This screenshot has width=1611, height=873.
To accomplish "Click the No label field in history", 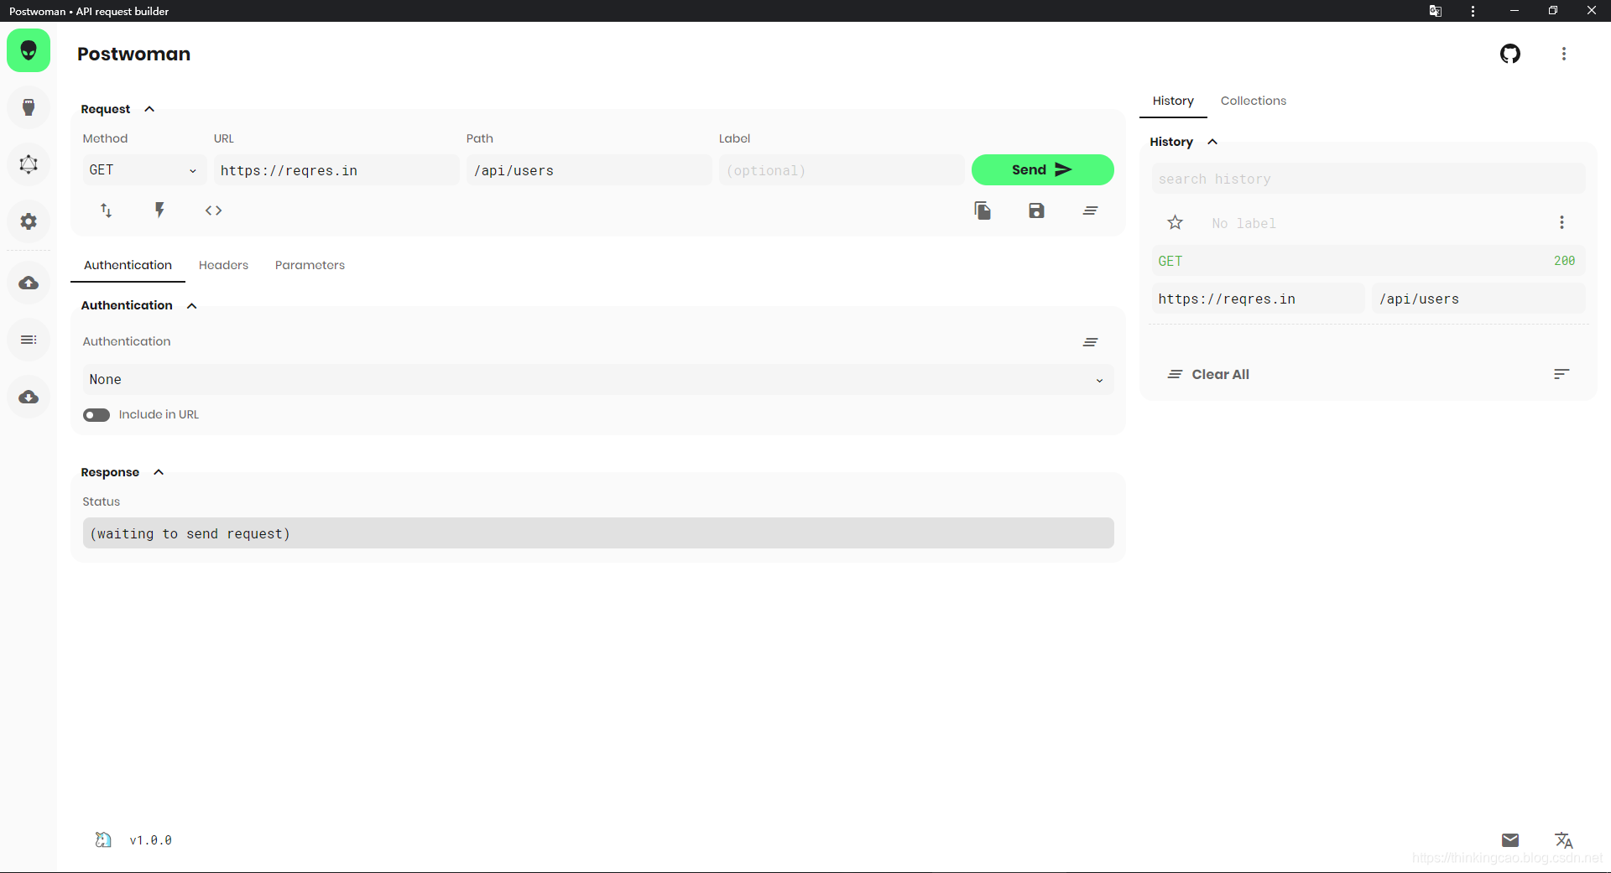I will (x=1369, y=223).
